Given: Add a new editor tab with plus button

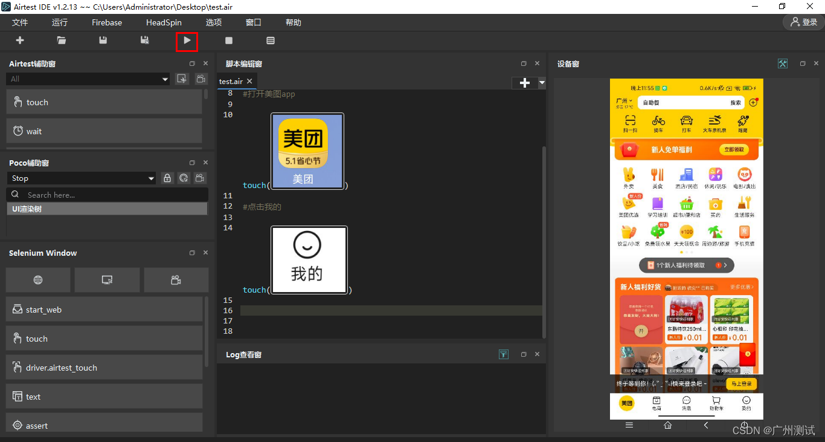Looking at the screenshot, I should click(525, 83).
